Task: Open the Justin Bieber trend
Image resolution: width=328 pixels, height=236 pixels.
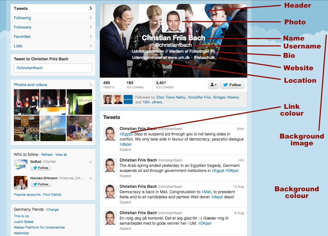Action: pyautogui.click(x=24, y=222)
